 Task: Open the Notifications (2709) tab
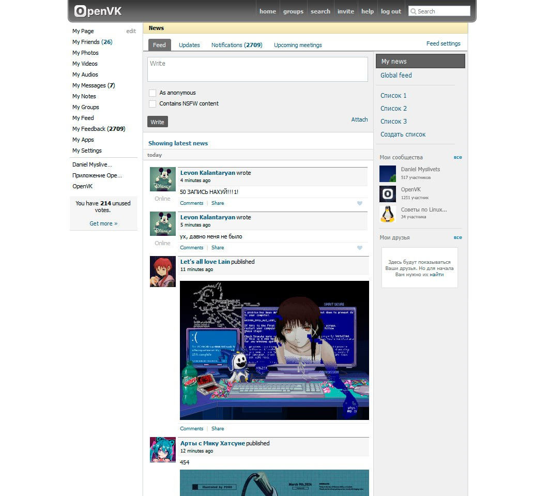click(237, 45)
